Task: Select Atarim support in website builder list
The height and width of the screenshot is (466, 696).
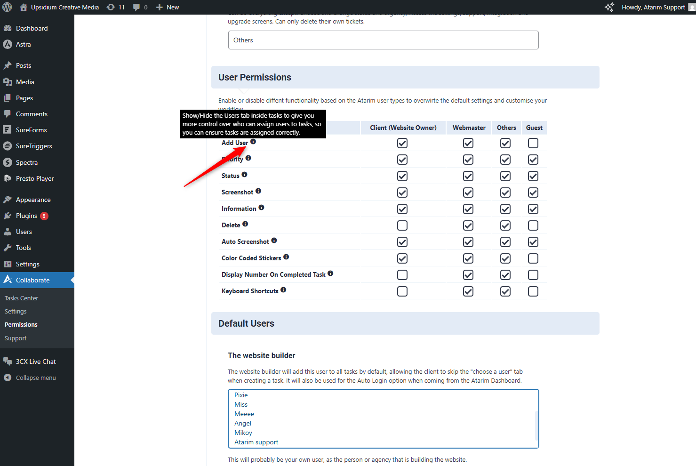Action: click(x=256, y=442)
